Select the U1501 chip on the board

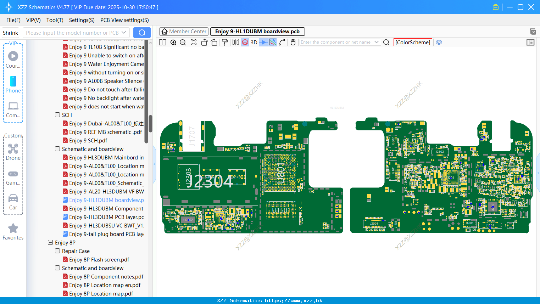(281, 210)
